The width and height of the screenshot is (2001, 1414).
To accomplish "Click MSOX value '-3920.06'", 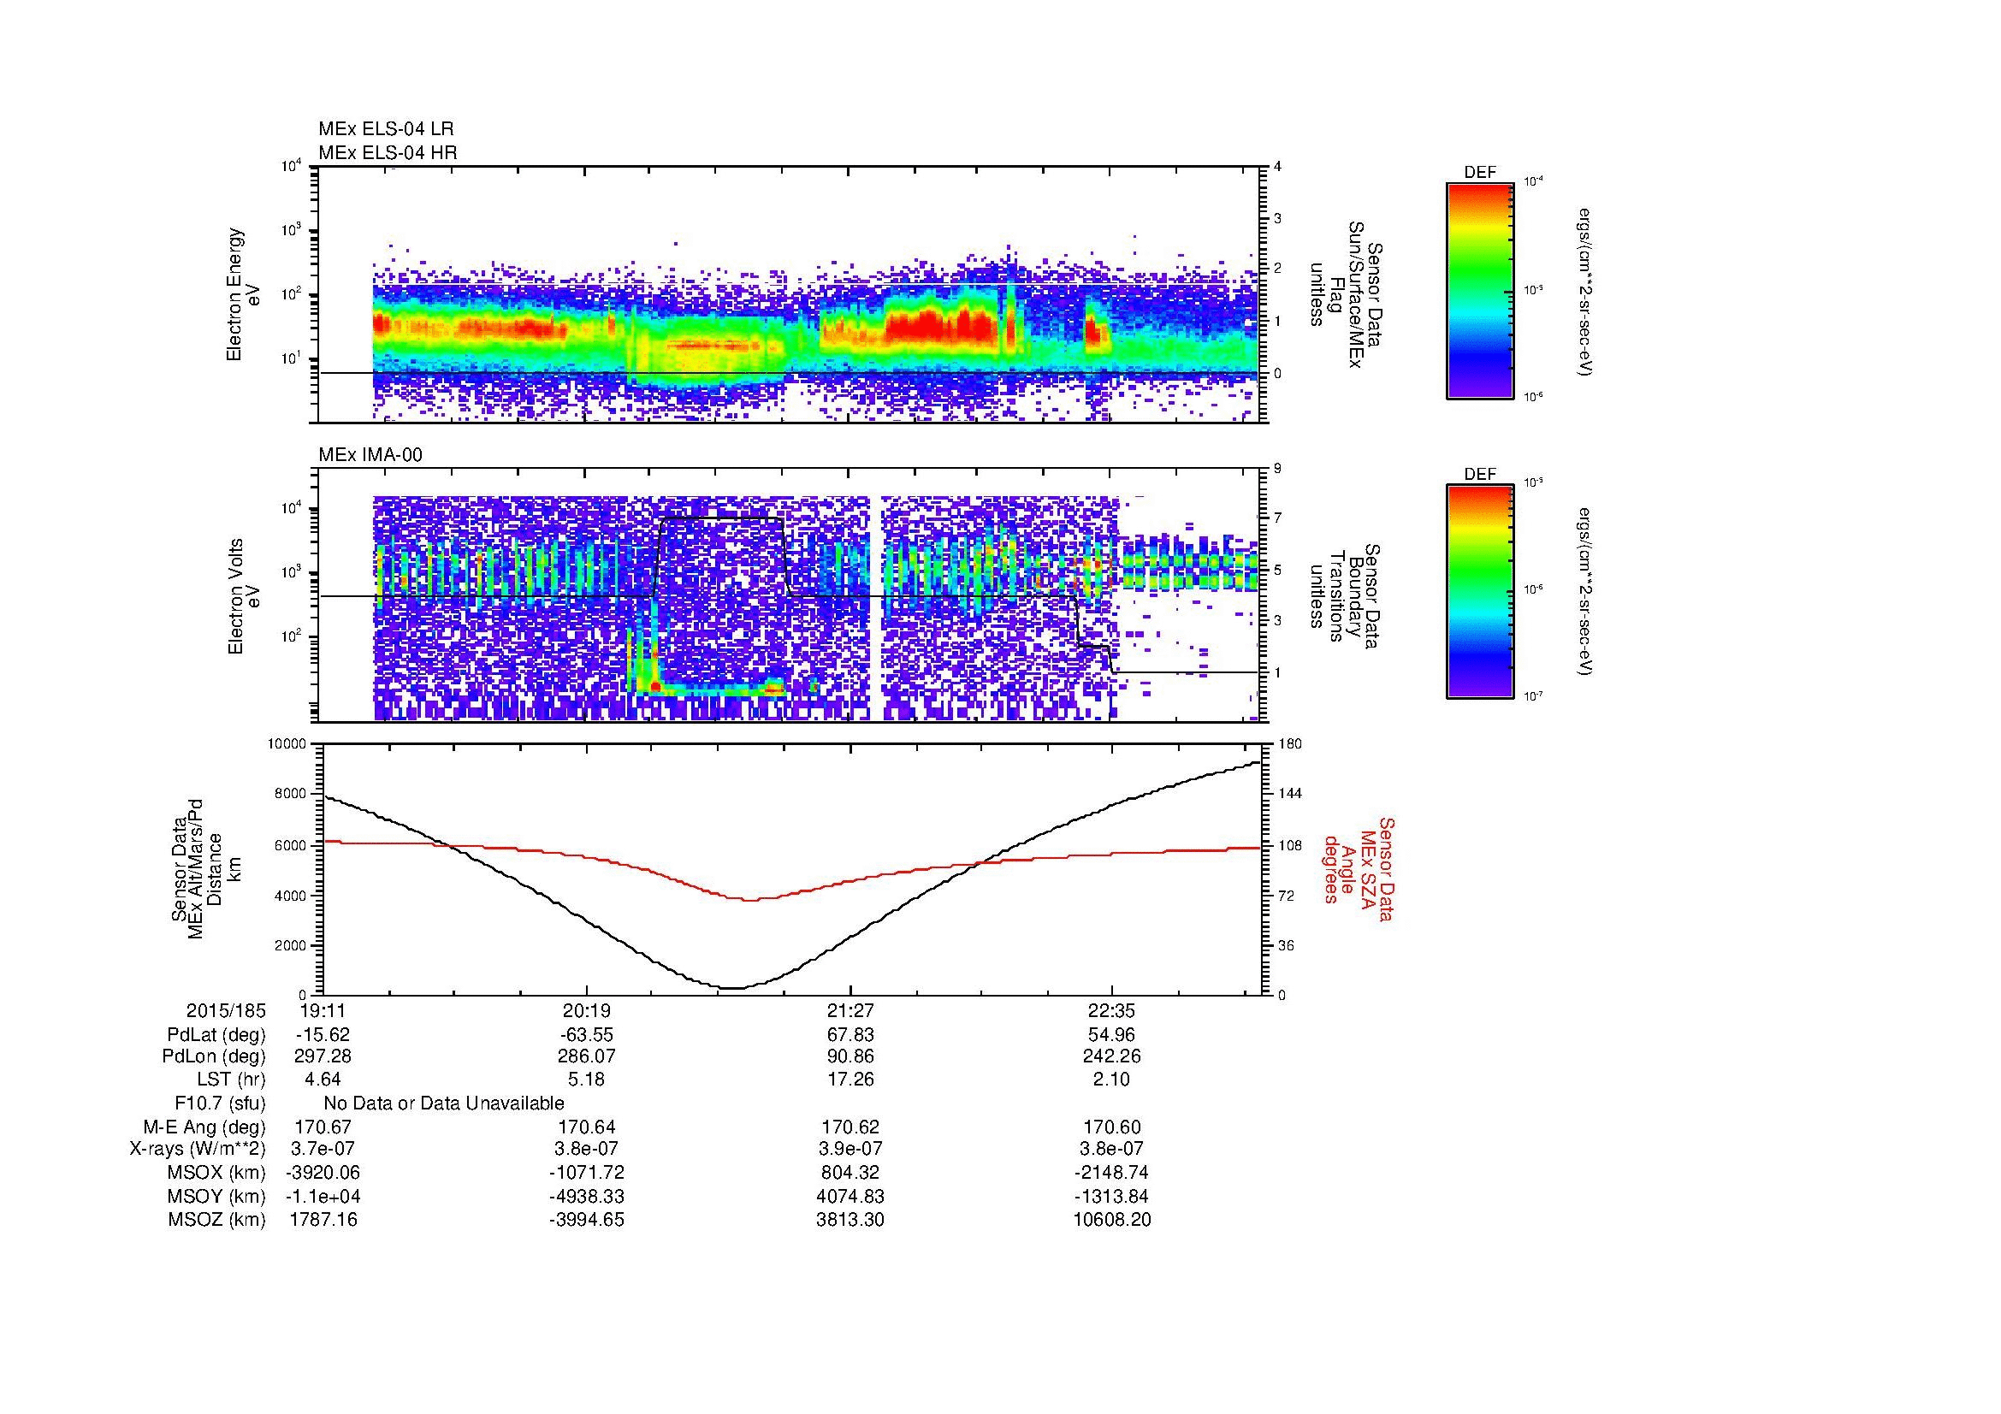I will click(x=323, y=1173).
